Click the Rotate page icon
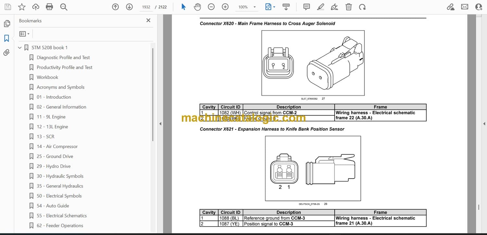 (x=362, y=7)
